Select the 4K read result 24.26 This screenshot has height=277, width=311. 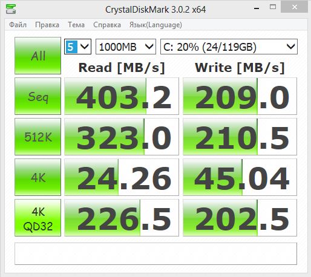[122, 177]
